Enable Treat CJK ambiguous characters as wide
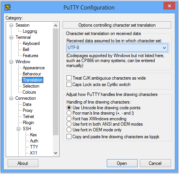The width and height of the screenshot is (179, 174). pyautogui.click(x=69, y=78)
